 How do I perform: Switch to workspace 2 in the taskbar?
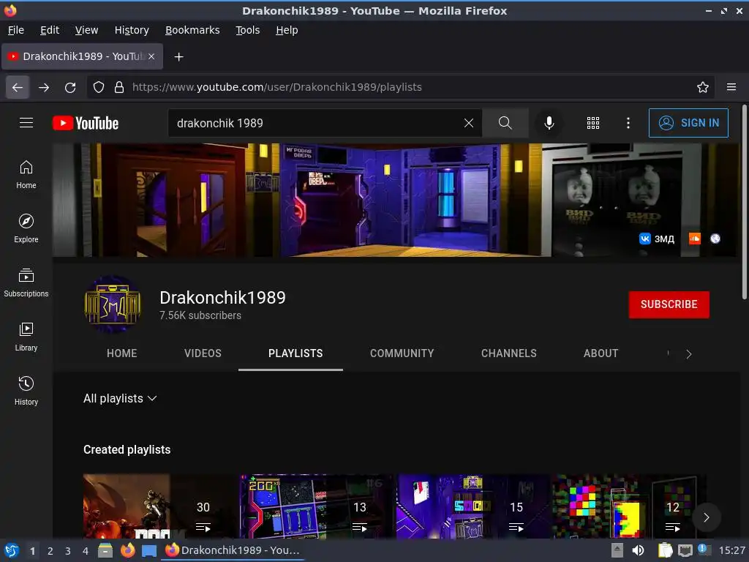click(x=50, y=551)
